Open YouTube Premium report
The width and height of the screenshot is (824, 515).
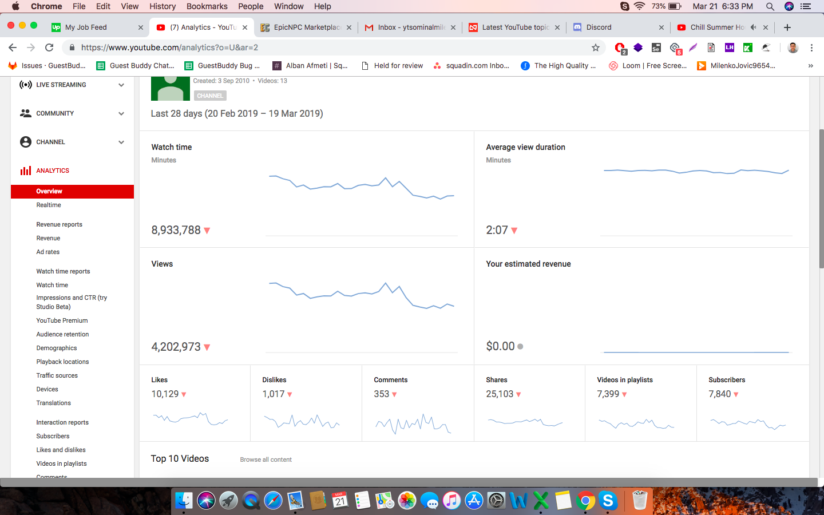[62, 320]
